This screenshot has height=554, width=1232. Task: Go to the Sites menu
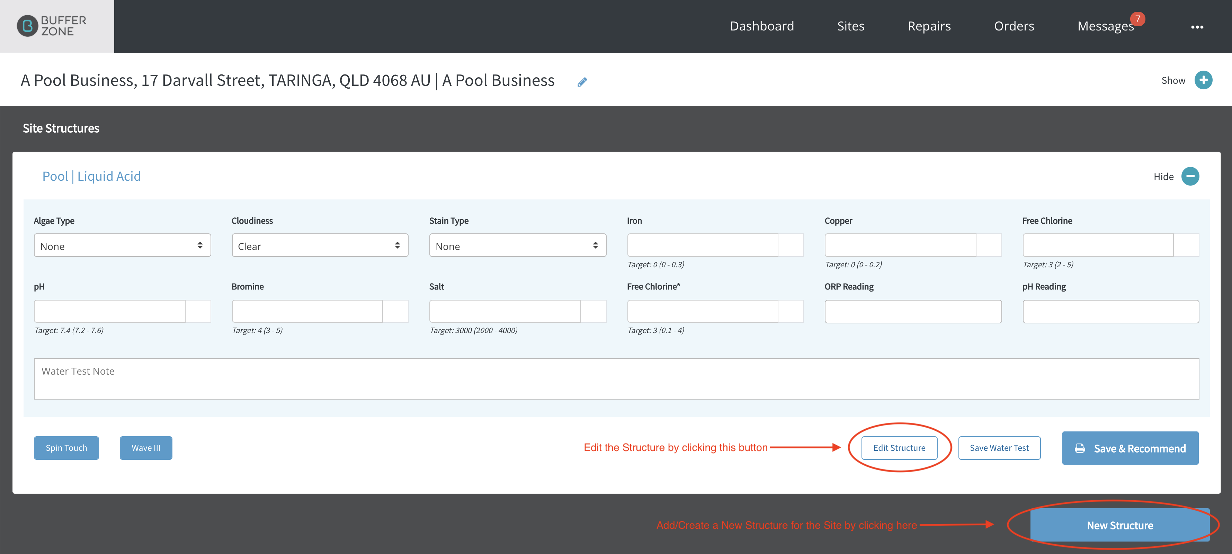[x=850, y=26]
